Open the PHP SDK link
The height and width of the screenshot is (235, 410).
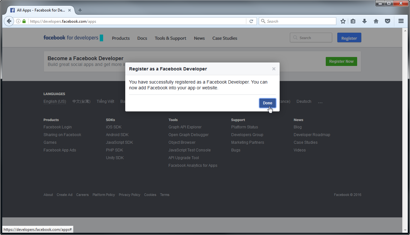115,150
